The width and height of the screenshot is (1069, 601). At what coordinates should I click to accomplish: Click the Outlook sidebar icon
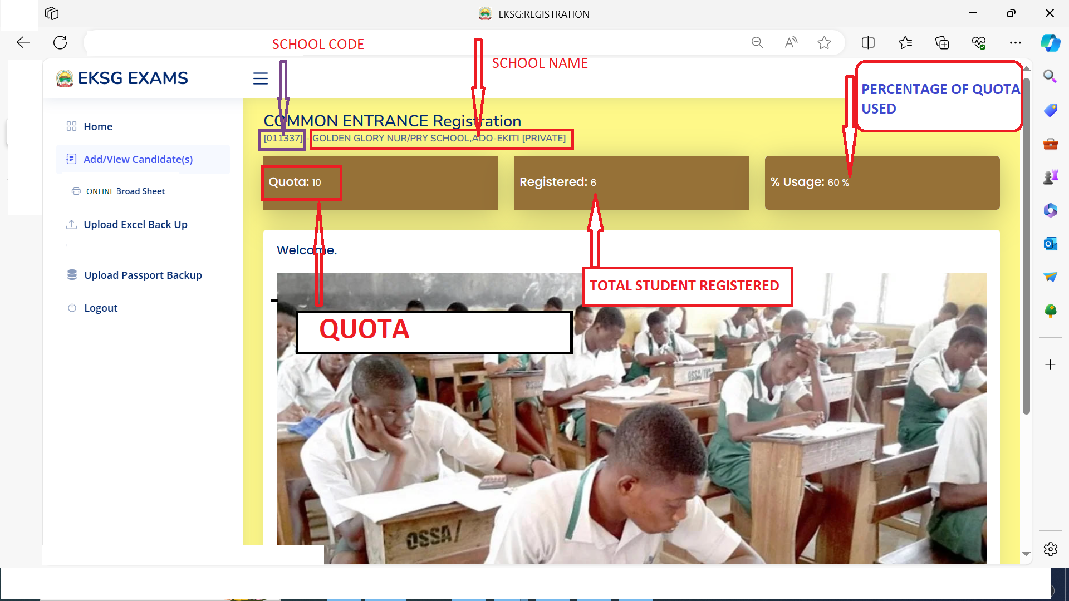(x=1050, y=244)
